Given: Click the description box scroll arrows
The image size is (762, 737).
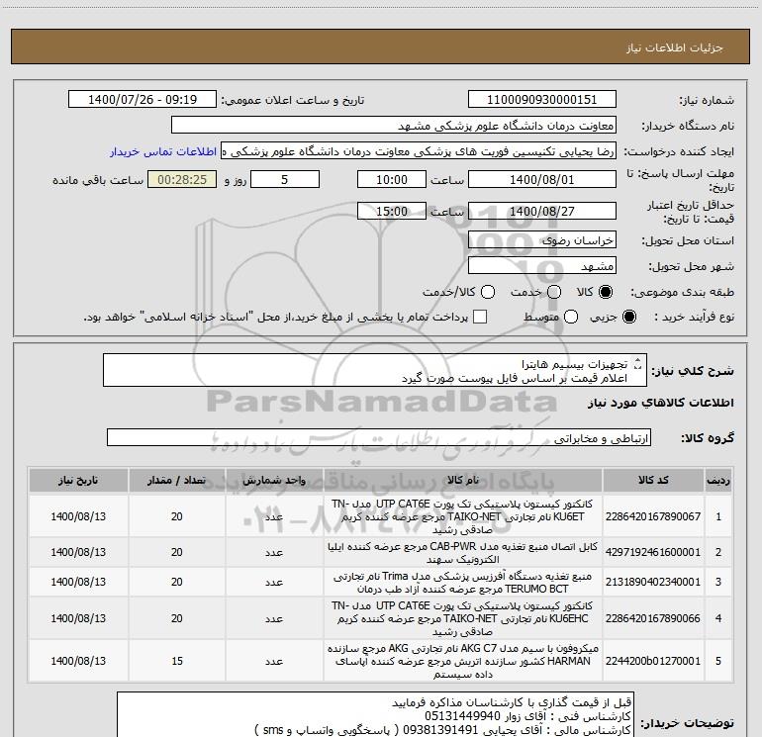Looking at the screenshot, I should pyautogui.click(x=638, y=363).
